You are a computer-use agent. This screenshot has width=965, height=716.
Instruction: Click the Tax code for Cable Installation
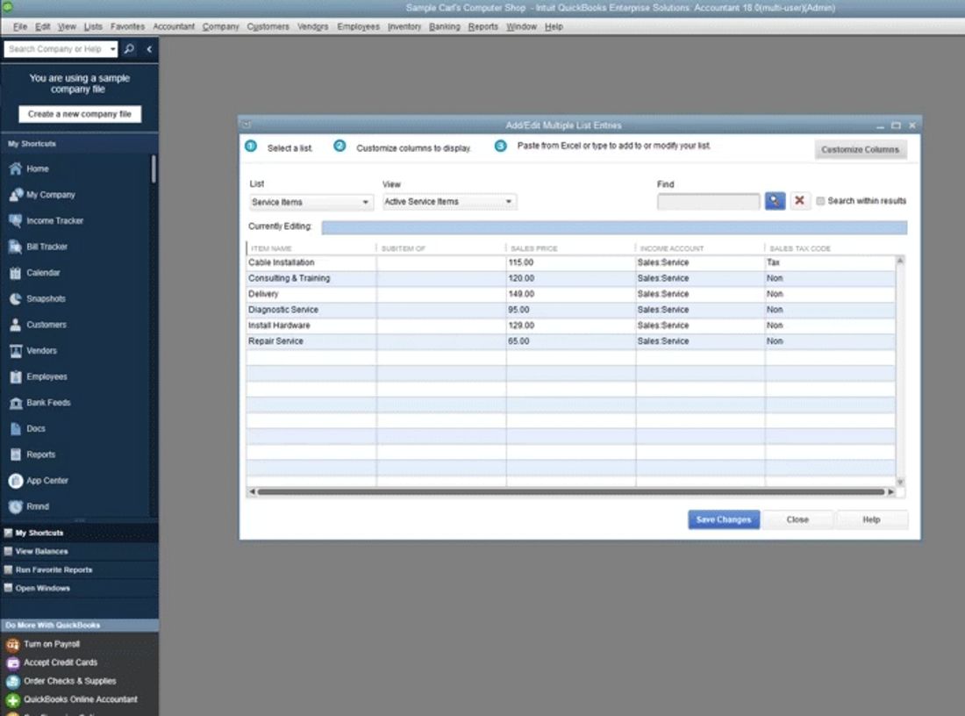830,262
